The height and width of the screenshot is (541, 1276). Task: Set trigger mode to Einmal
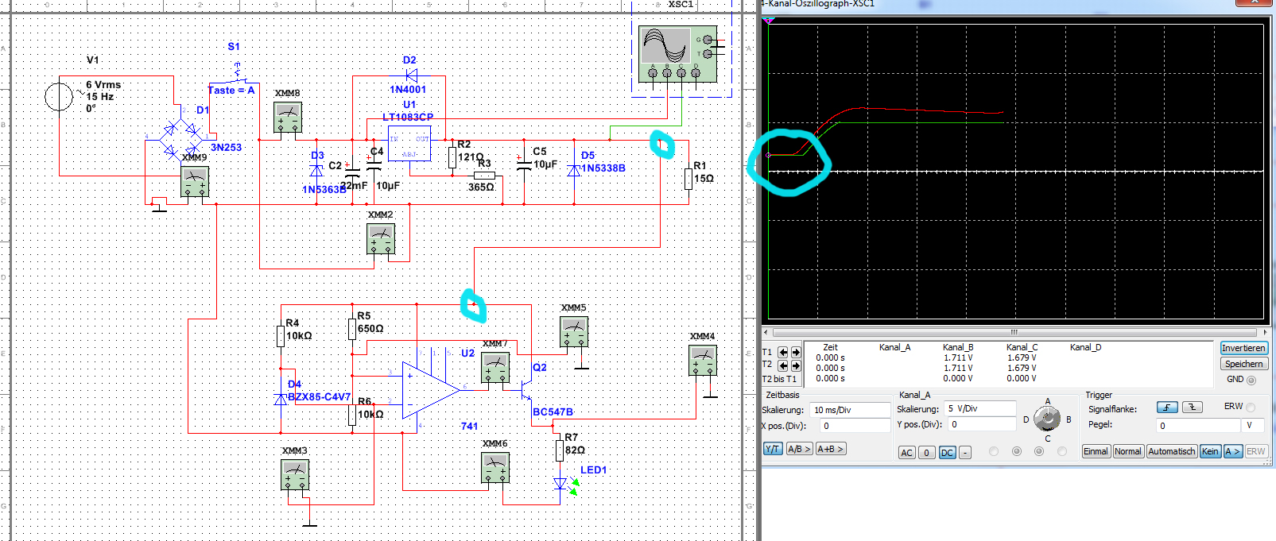pyautogui.click(x=1096, y=451)
